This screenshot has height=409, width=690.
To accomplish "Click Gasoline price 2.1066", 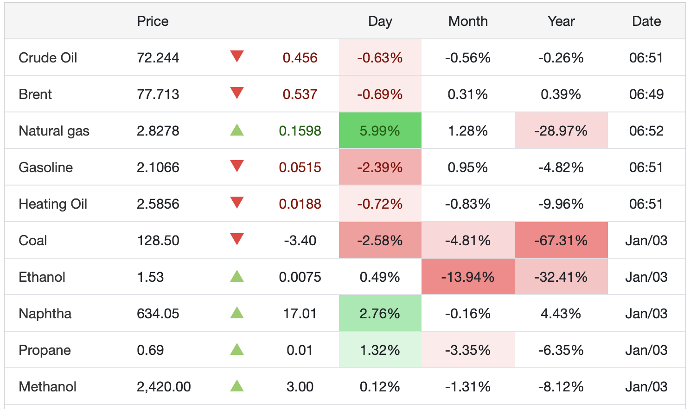I will tap(158, 167).
